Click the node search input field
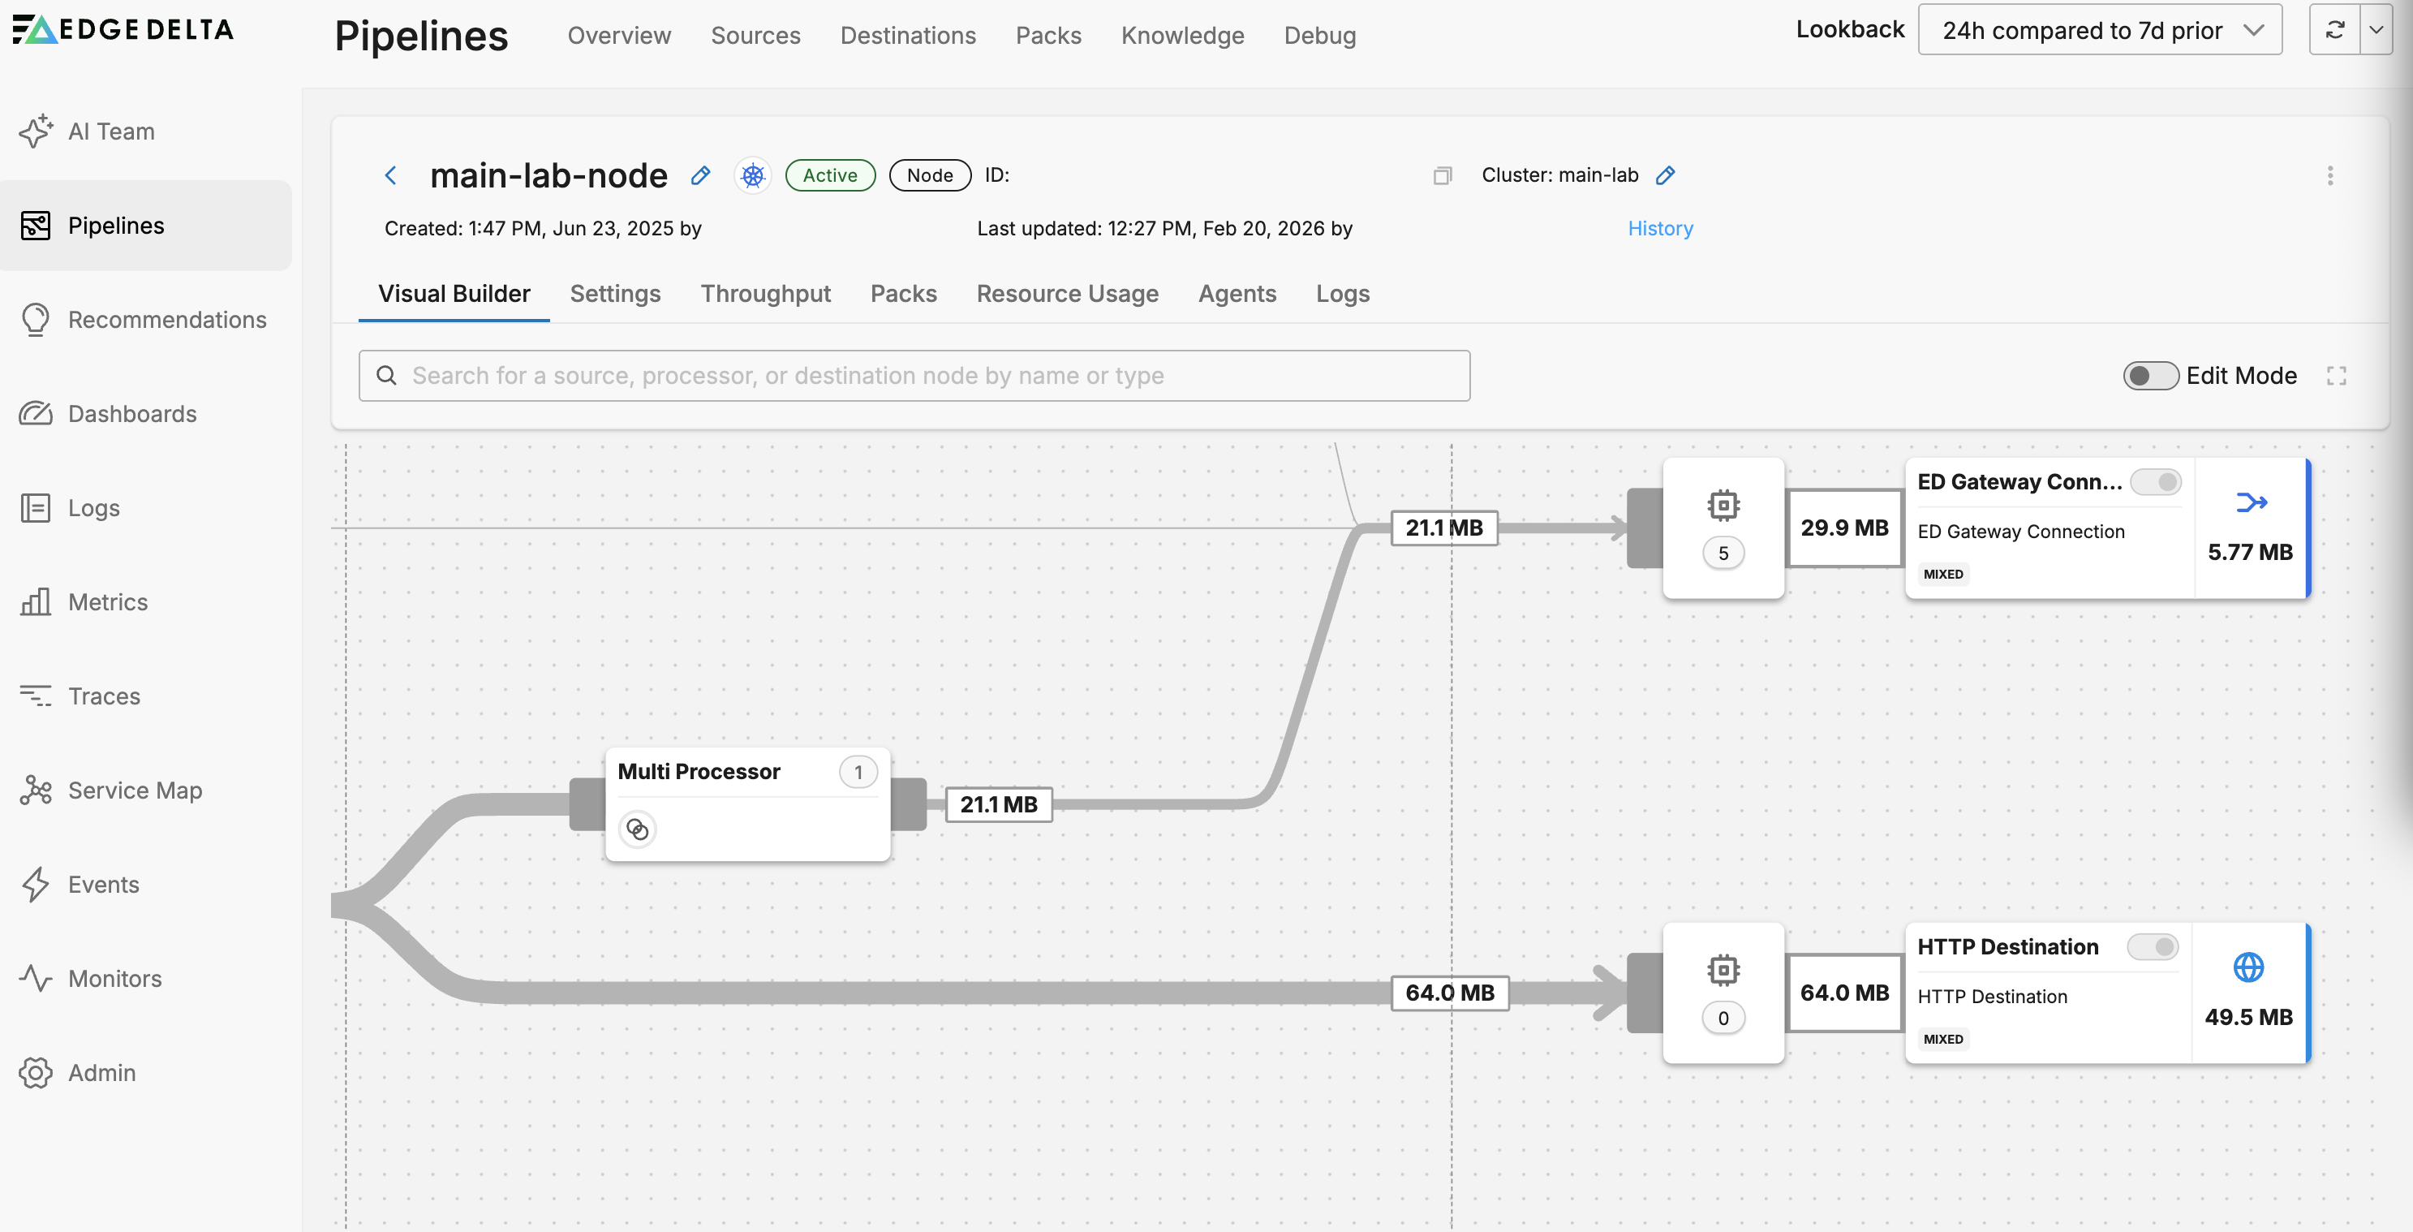2413x1232 pixels. tap(915, 375)
